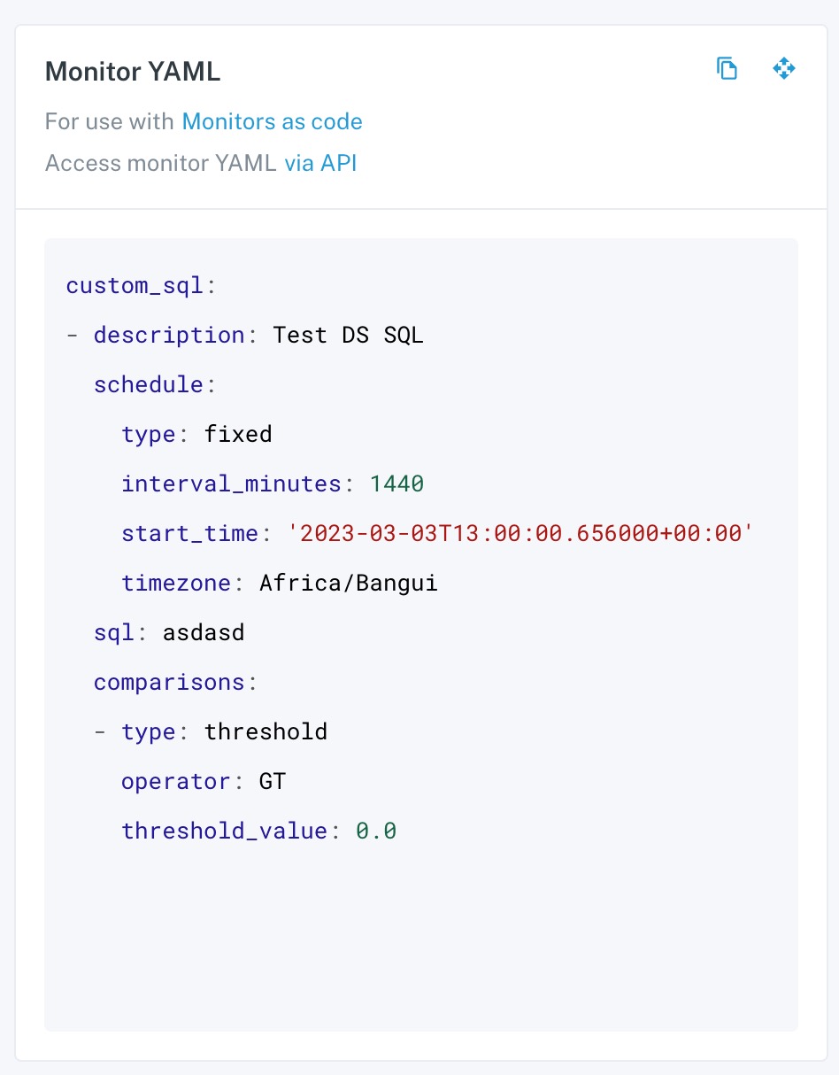
Task: Expand the YAML panel with the arrows icon
Action: pyautogui.click(x=784, y=68)
